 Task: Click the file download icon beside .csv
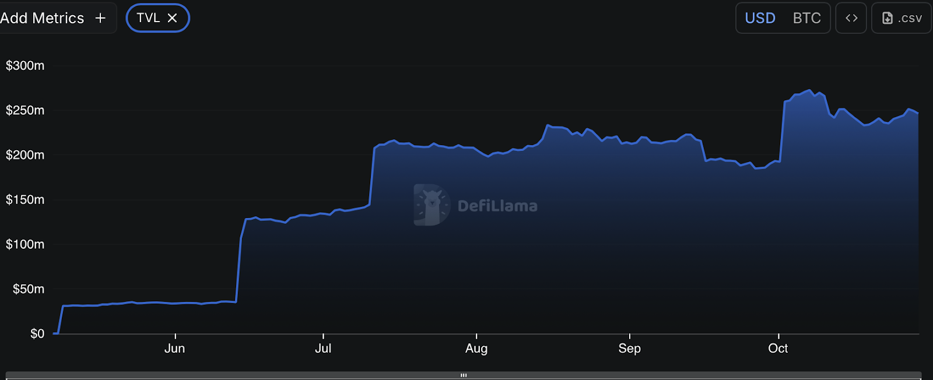click(887, 18)
